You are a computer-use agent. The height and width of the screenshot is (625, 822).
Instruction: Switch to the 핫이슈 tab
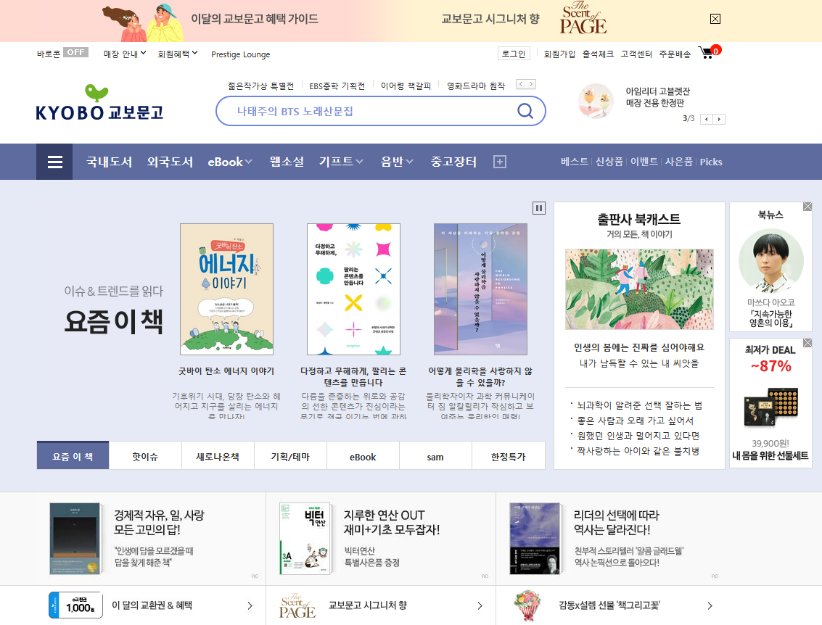145,457
